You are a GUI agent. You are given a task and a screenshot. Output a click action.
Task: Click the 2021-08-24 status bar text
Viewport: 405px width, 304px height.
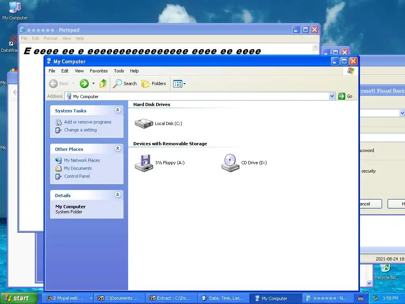coord(390,259)
